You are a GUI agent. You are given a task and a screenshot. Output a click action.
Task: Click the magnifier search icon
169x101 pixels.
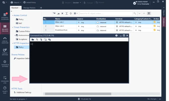pos(135,13)
